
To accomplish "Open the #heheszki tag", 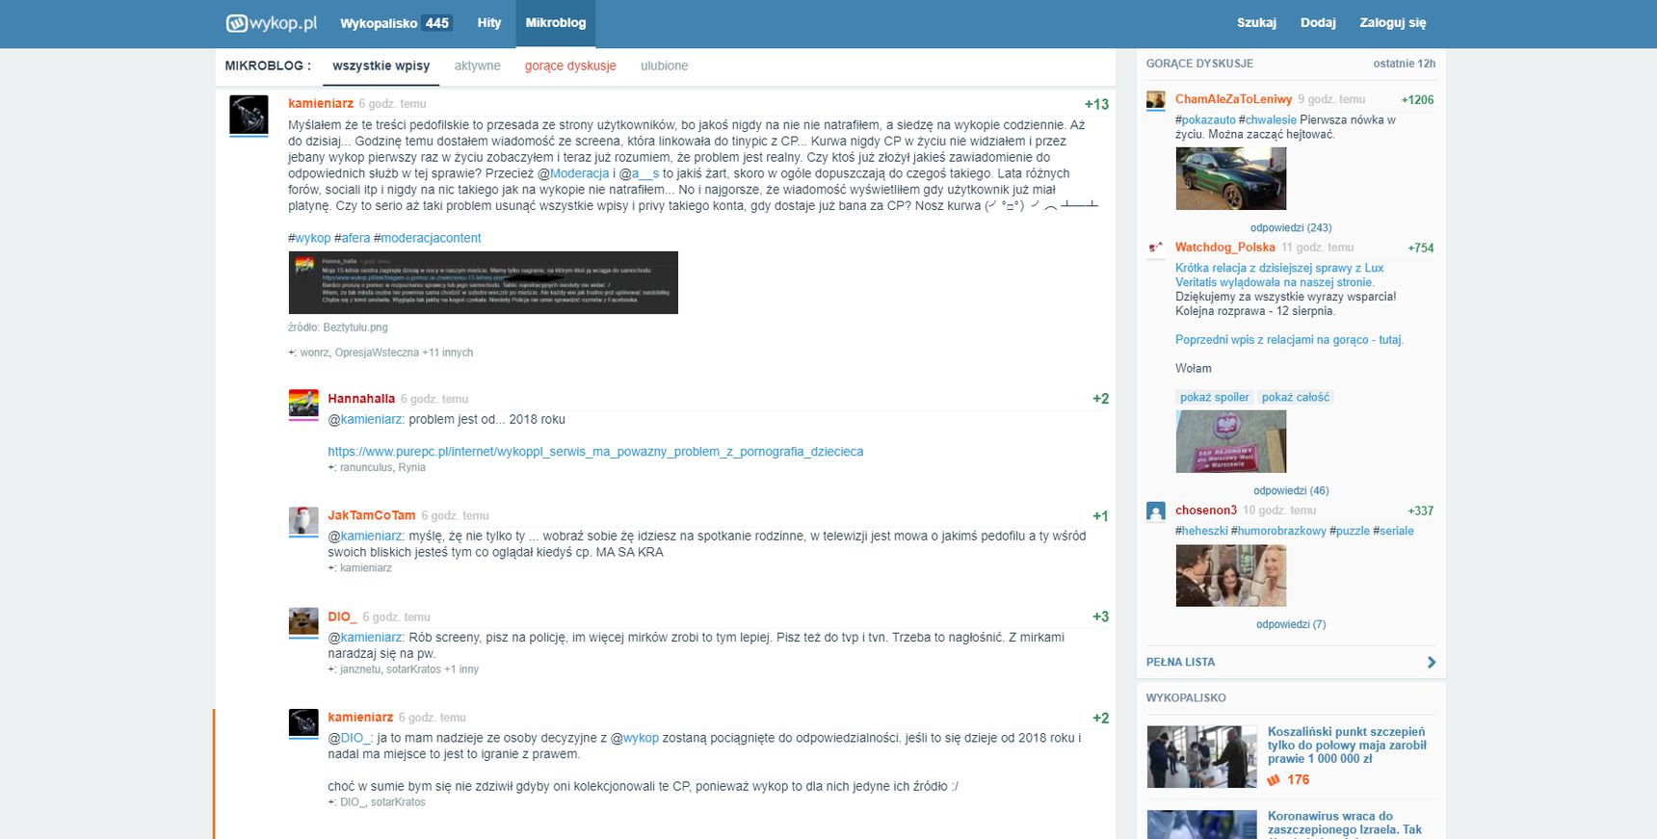I will pos(1201,532).
